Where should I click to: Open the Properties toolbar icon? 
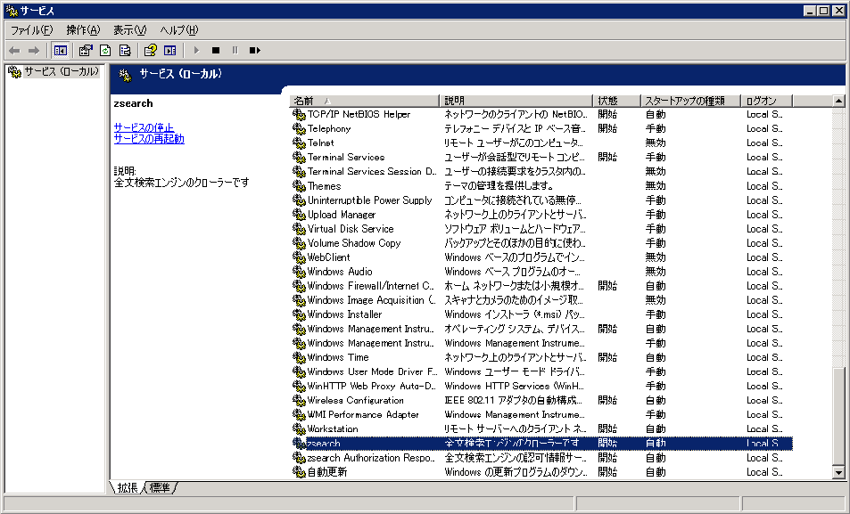tap(85, 51)
